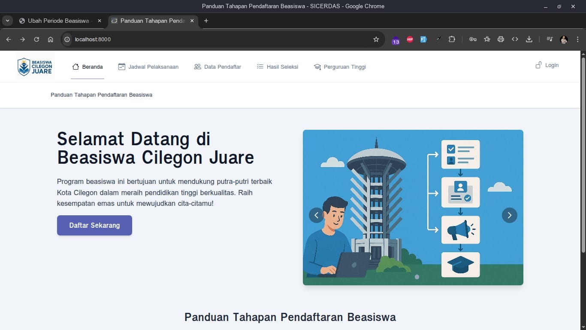The width and height of the screenshot is (586, 330).
Task: Open the AdBlock Plus extension
Action: pos(410,40)
